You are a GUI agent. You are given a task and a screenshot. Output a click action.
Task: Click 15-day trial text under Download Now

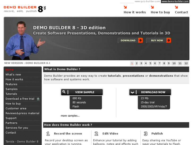pyautogui.click(x=148, y=102)
